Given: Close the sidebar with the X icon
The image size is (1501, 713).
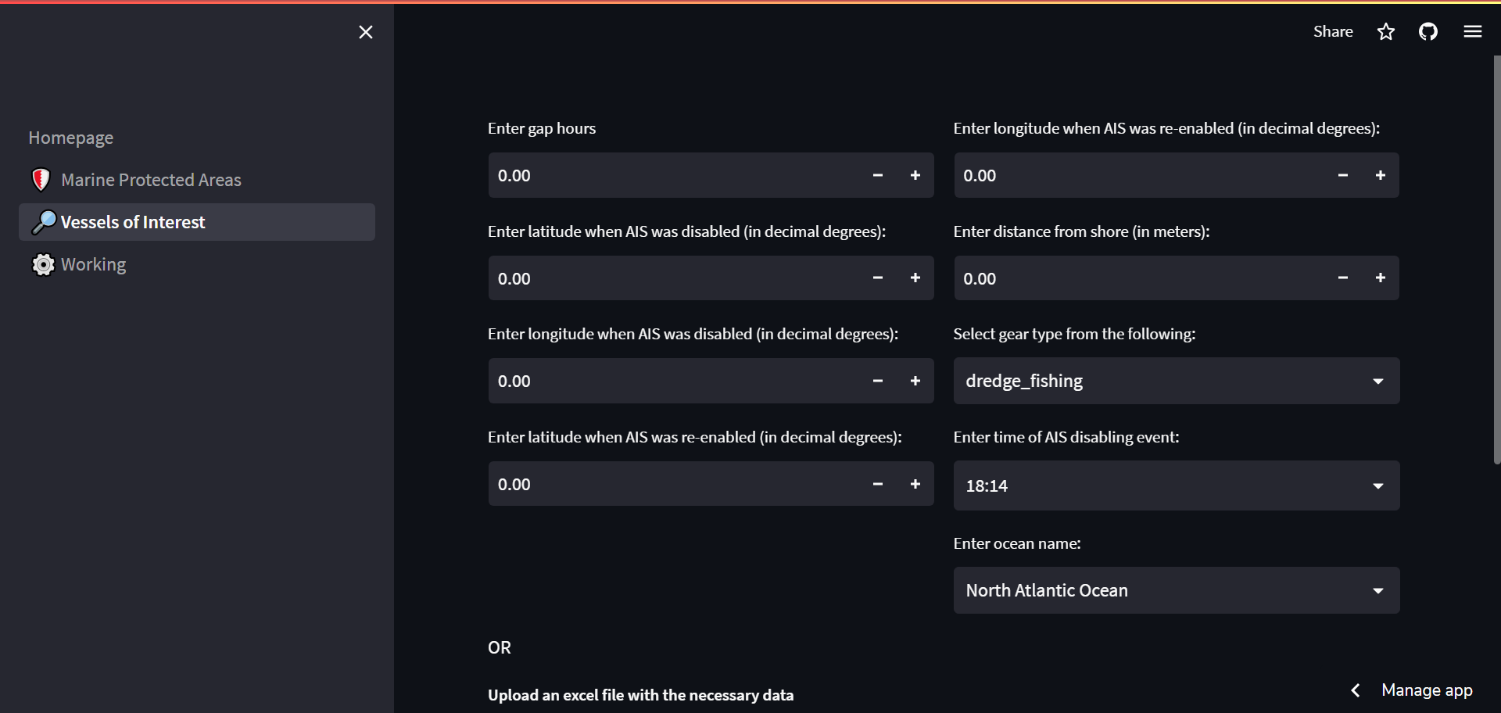Looking at the screenshot, I should point(365,32).
